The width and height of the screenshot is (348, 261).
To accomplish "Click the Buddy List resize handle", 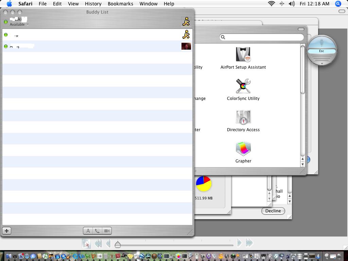I will pos(190,232).
